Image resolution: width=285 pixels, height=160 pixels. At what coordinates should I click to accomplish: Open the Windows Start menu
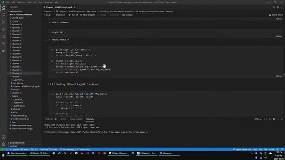coord(3,156)
